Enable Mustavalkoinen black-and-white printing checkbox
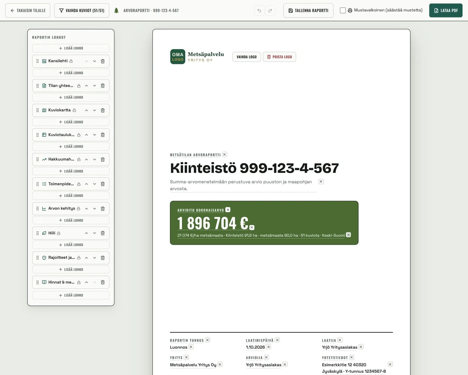 [x=343, y=11]
